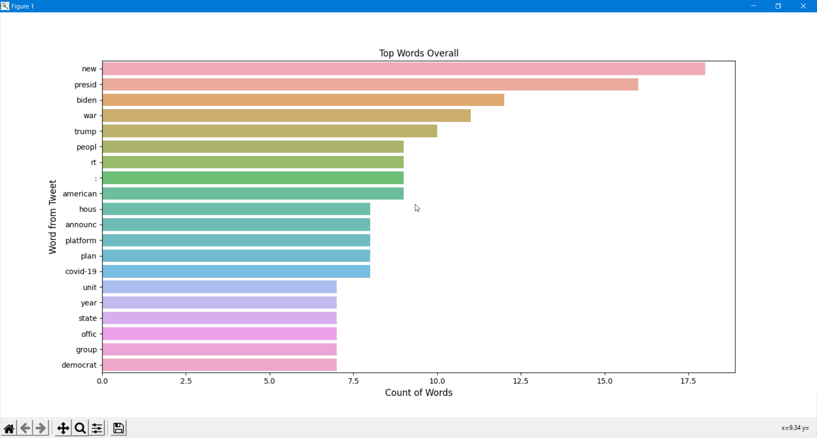This screenshot has width=817, height=438.
Task: Click the '12.5' x-axis tick label
Action: coord(521,381)
